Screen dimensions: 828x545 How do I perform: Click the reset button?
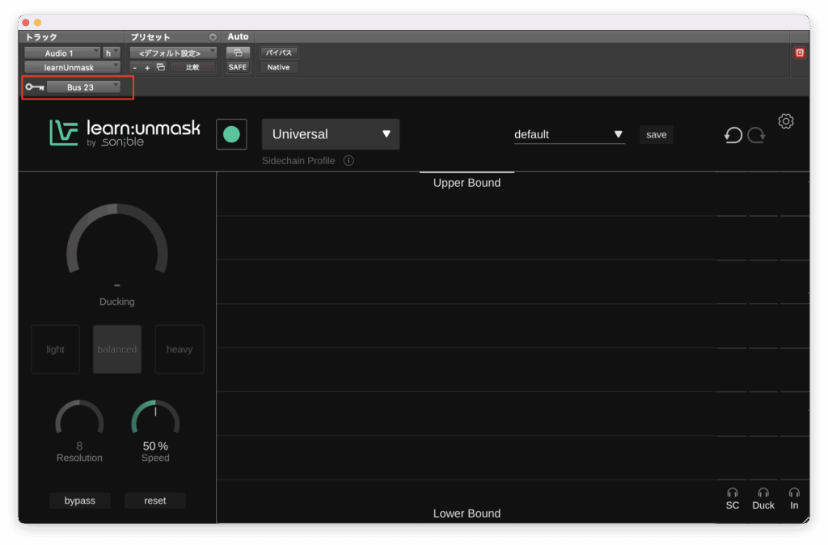pos(154,500)
